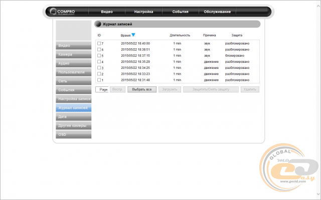This screenshot has height=200, width=321.
Task: Select Аудио in the sidebar
Action: (74, 63)
